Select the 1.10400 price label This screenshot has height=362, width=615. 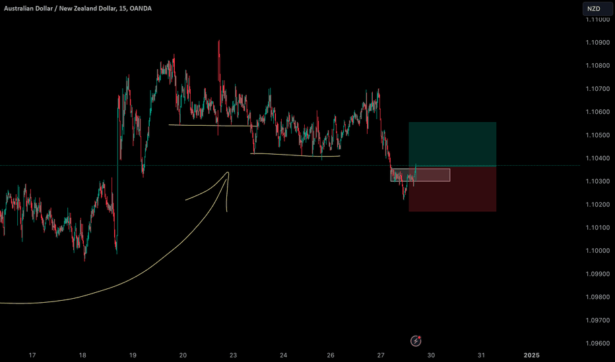(x=598, y=158)
